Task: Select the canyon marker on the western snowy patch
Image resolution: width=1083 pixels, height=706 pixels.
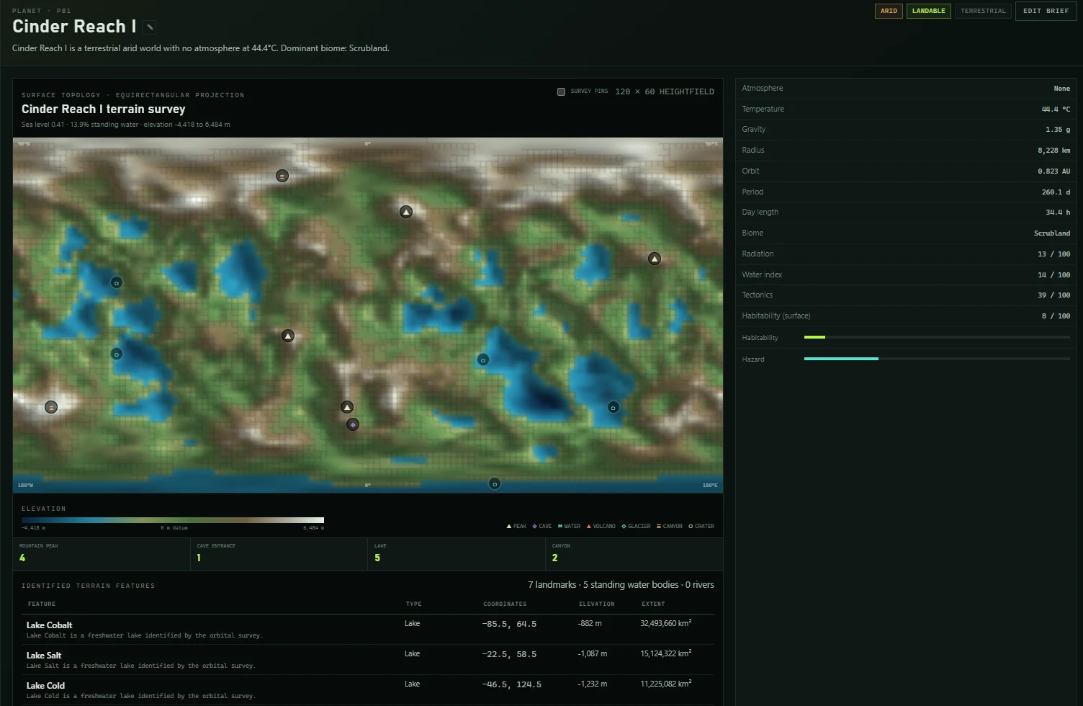Action: pos(51,407)
